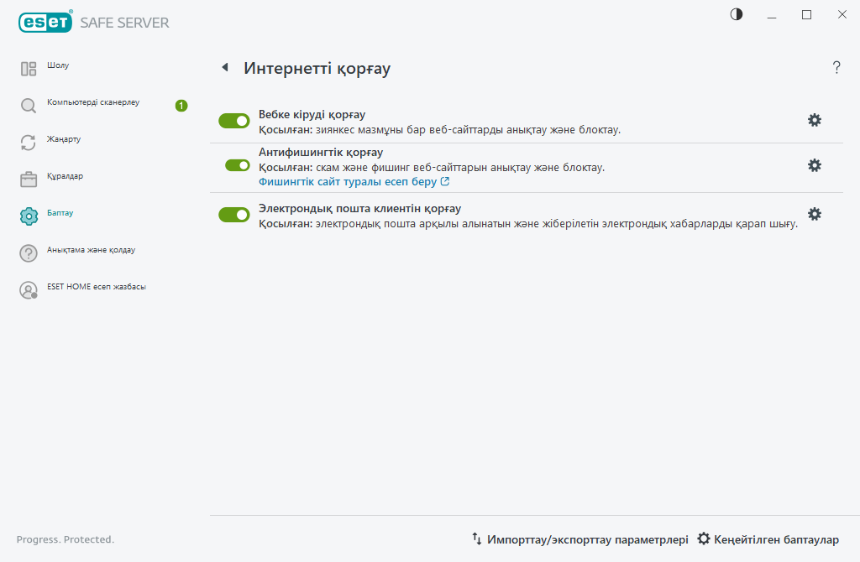Open Баптау section in sidebar
The image size is (860, 562).
tap(60, 213)
